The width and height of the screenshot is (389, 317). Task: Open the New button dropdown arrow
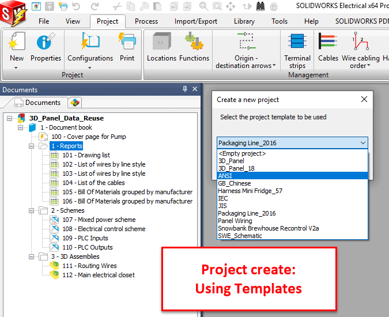point(16,67)
